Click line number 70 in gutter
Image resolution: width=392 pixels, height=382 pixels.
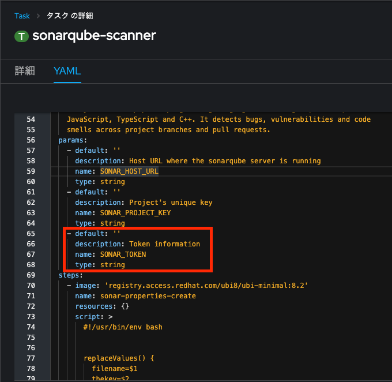pyautogui.click(x=31, y=286)
